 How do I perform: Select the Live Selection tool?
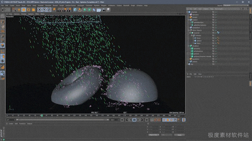[x=14, y=10]
